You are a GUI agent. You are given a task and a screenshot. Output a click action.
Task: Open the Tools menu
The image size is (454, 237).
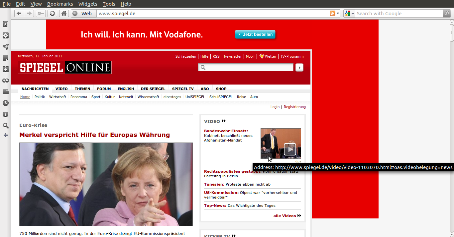[x=109, y=4]
